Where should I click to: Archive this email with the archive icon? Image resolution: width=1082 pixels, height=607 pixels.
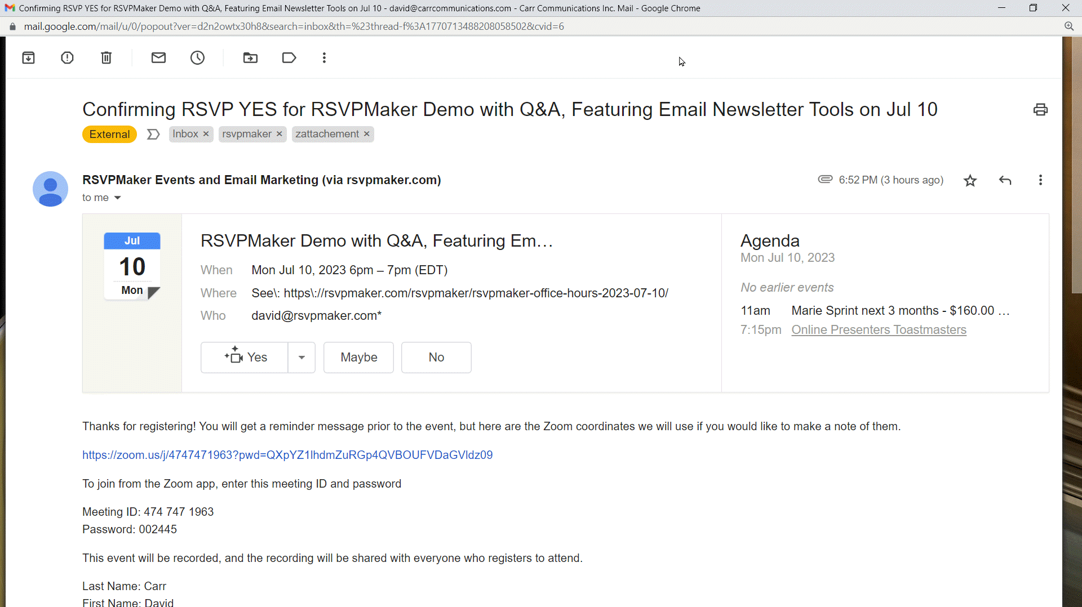(x=28, y=57)
